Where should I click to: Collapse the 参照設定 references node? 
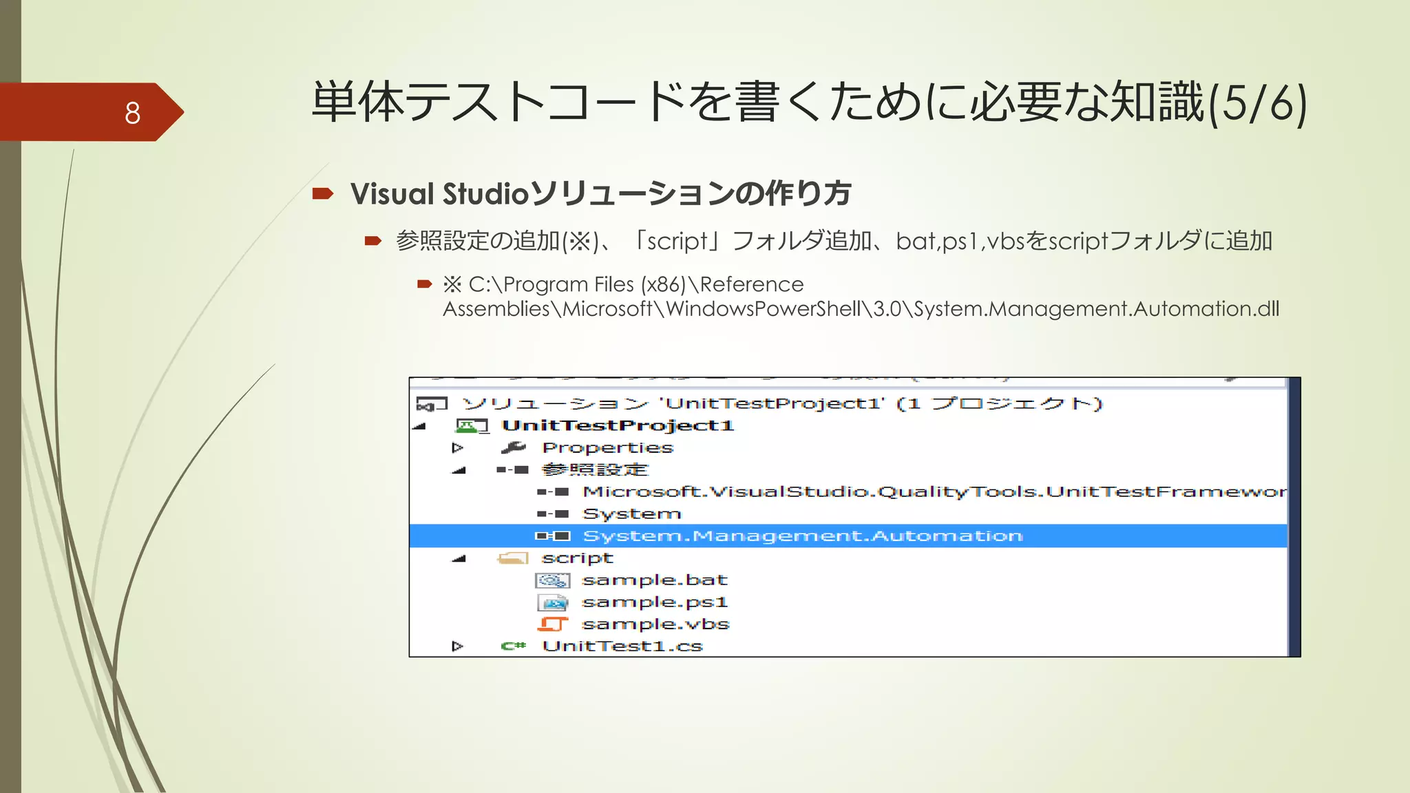click(459, 471)
